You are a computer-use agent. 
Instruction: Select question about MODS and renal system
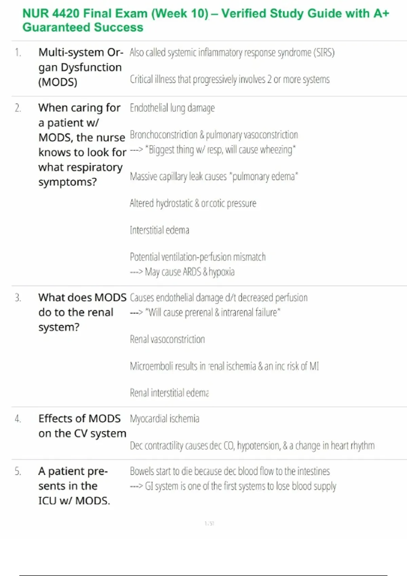click(x=82, y=312)
